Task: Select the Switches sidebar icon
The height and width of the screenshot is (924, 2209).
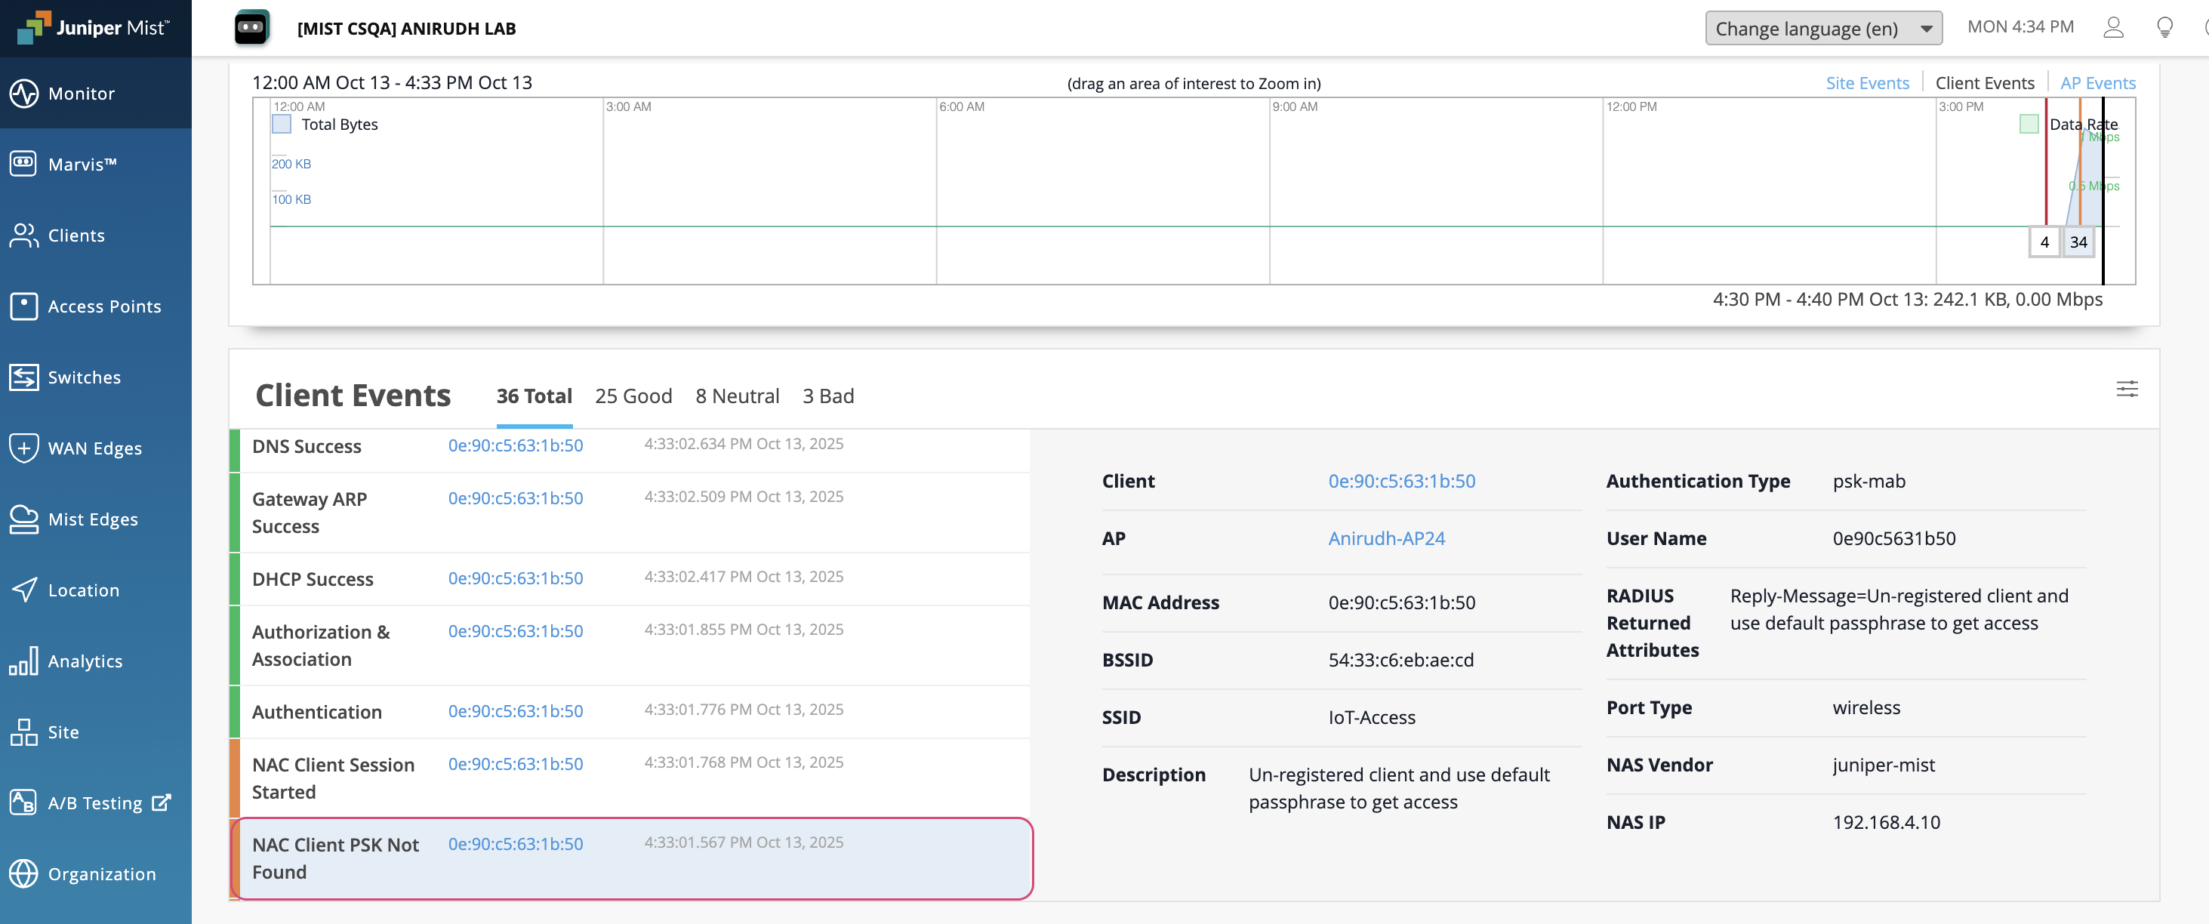Action: tap(24, 376)
